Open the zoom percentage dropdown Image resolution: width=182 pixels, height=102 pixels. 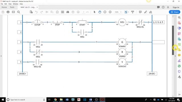(121, 12)
